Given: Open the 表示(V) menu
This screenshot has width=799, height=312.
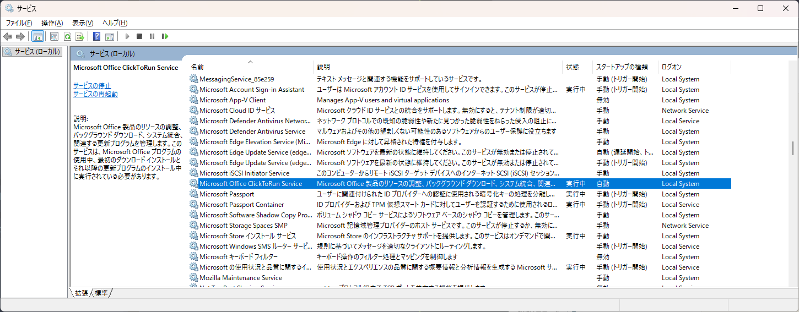Looking at the screenshot, I should (x=83, y=23).
